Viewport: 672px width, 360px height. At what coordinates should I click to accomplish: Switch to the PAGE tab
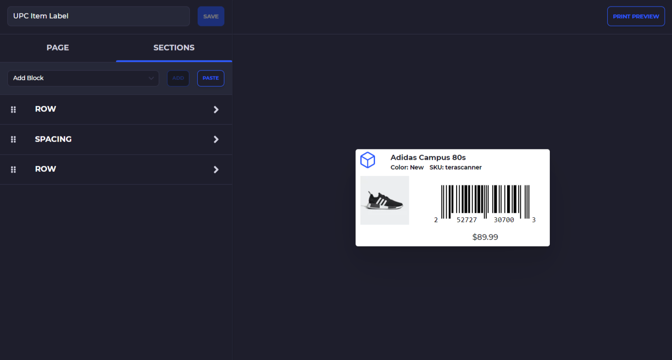coord(58,48)
